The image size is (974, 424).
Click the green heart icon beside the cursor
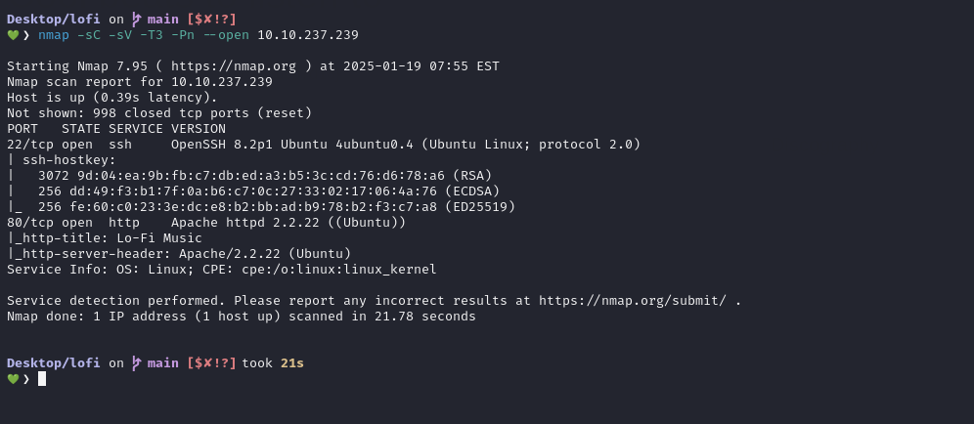[x=13, y=379]
